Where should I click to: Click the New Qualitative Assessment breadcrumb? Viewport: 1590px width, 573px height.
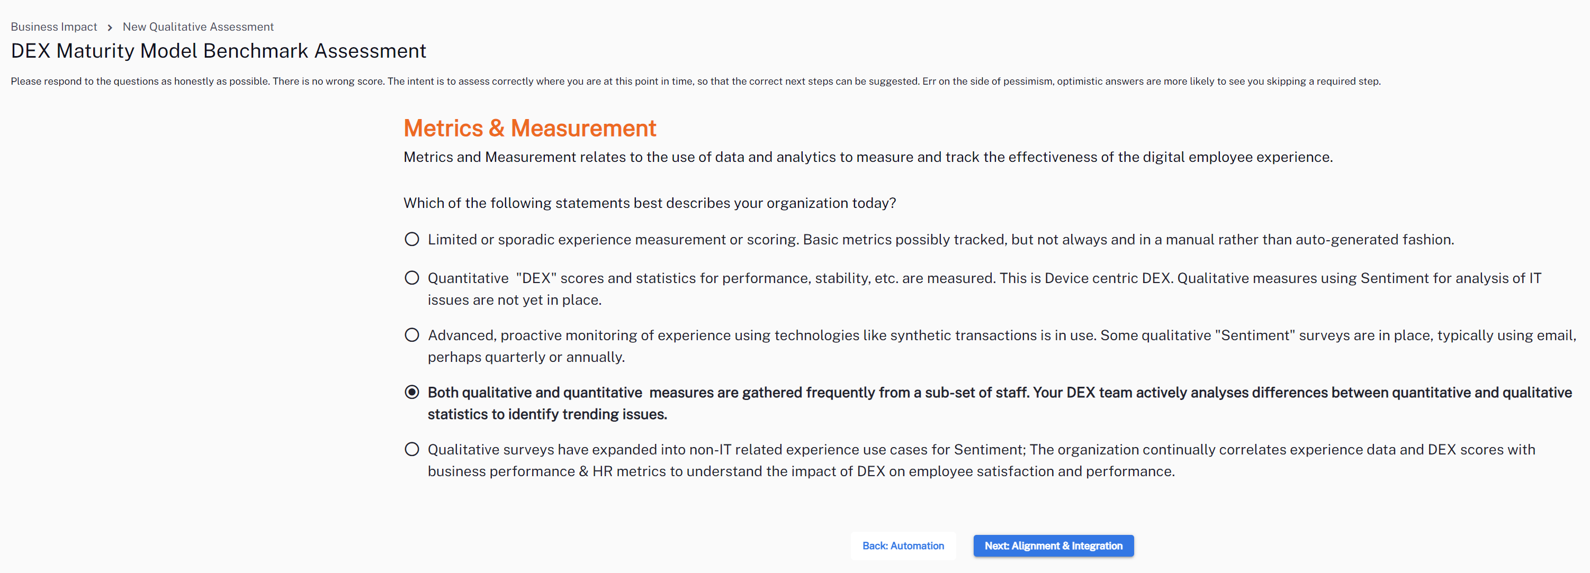[x=197, y=27]
